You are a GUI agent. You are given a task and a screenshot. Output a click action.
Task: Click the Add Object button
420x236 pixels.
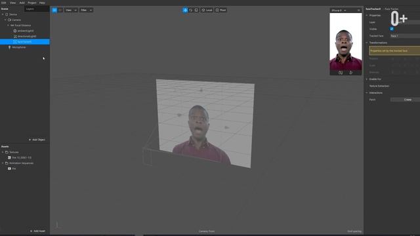pos(37,140)
